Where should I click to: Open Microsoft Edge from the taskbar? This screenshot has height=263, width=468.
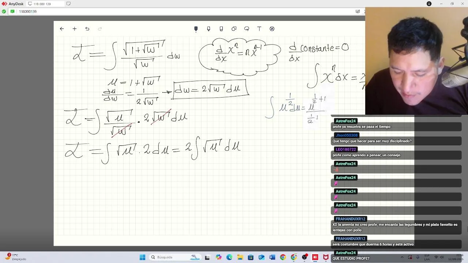[x=229, y=257]
